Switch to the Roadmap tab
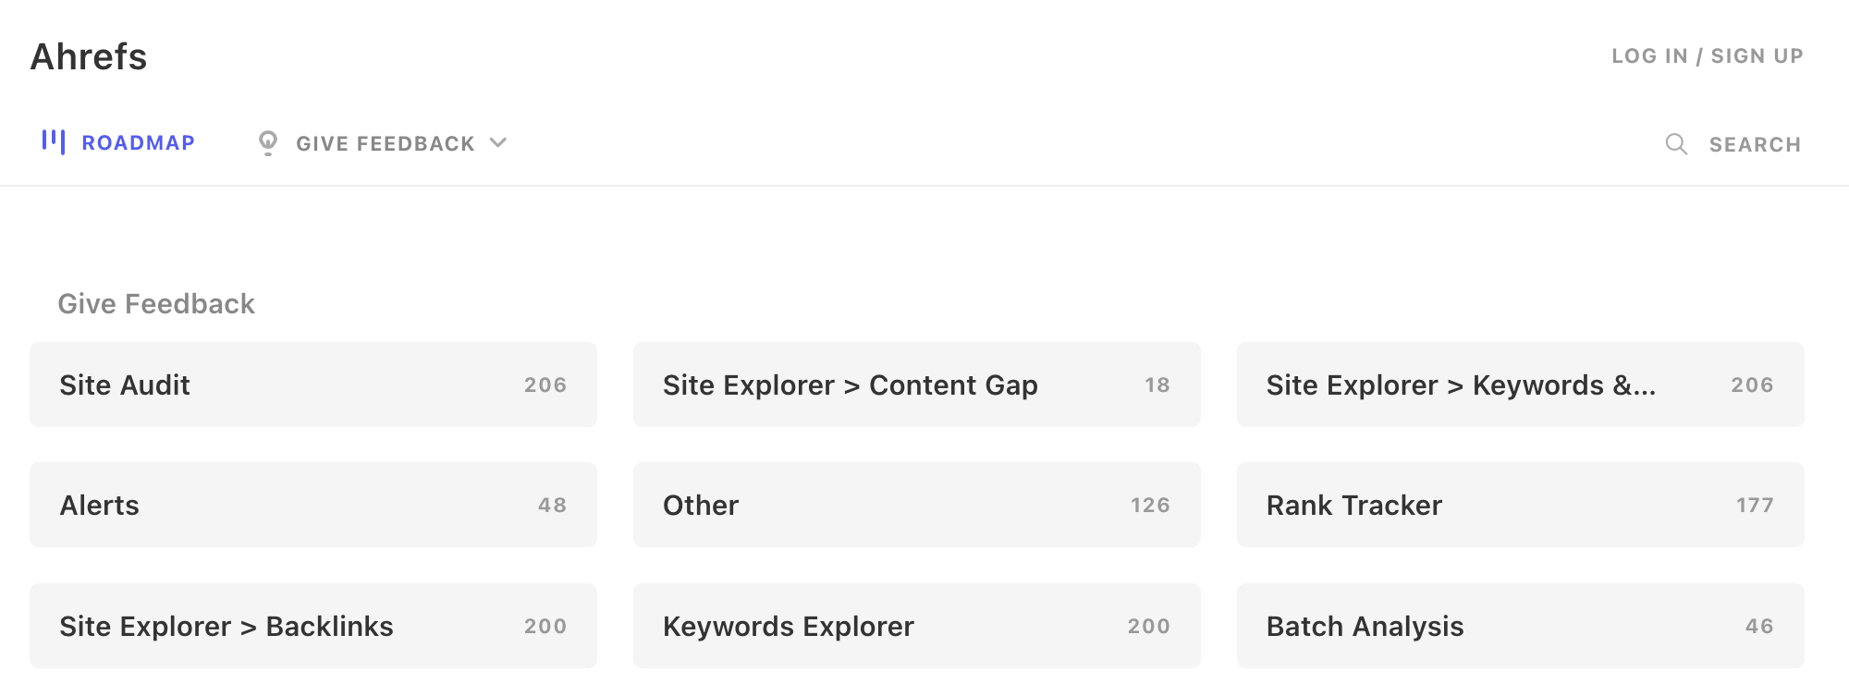This screenshot has width=1849, height=684. pyautogui.click(x=139, y=142)
